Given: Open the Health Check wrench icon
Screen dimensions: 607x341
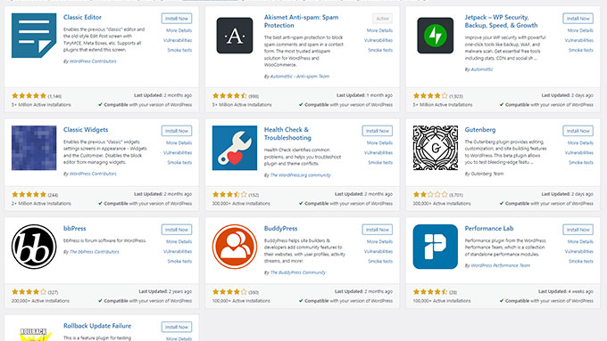Looking at the screenshot, I should pos(235,148).
